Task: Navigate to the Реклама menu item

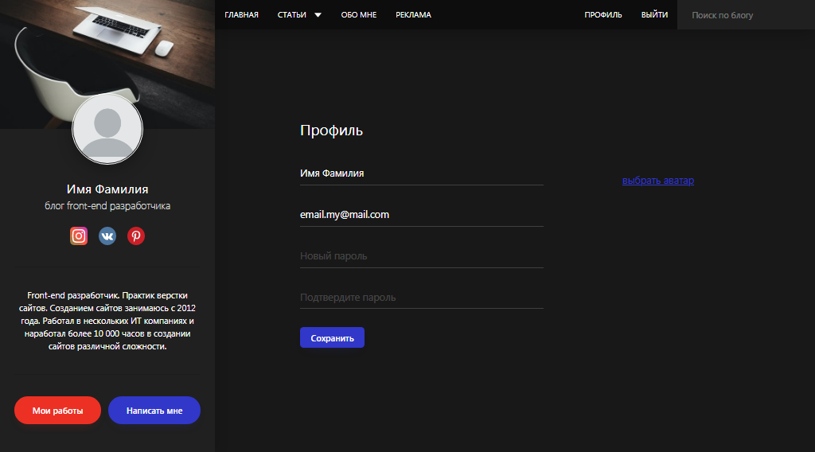Action: [x=413, y=15]
